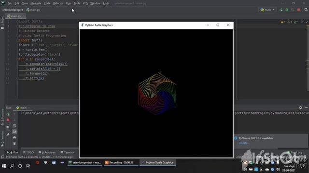309x173 pixels.
Task: Open the View menu
Action: [25, 3]
